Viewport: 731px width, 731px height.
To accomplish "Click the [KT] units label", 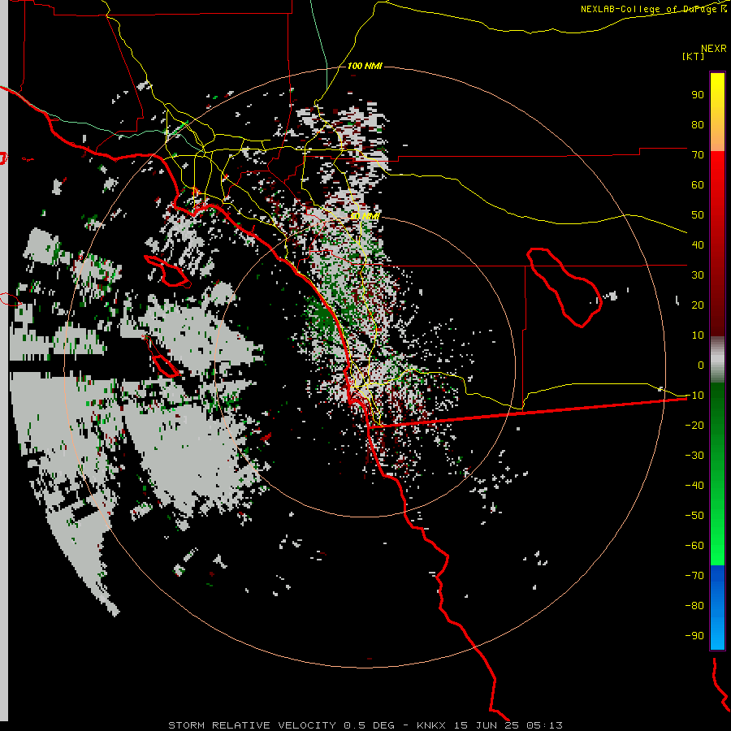I will pos(694,56).
